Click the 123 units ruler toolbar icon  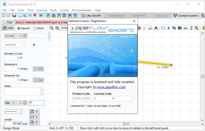click(x=70, y=16)
